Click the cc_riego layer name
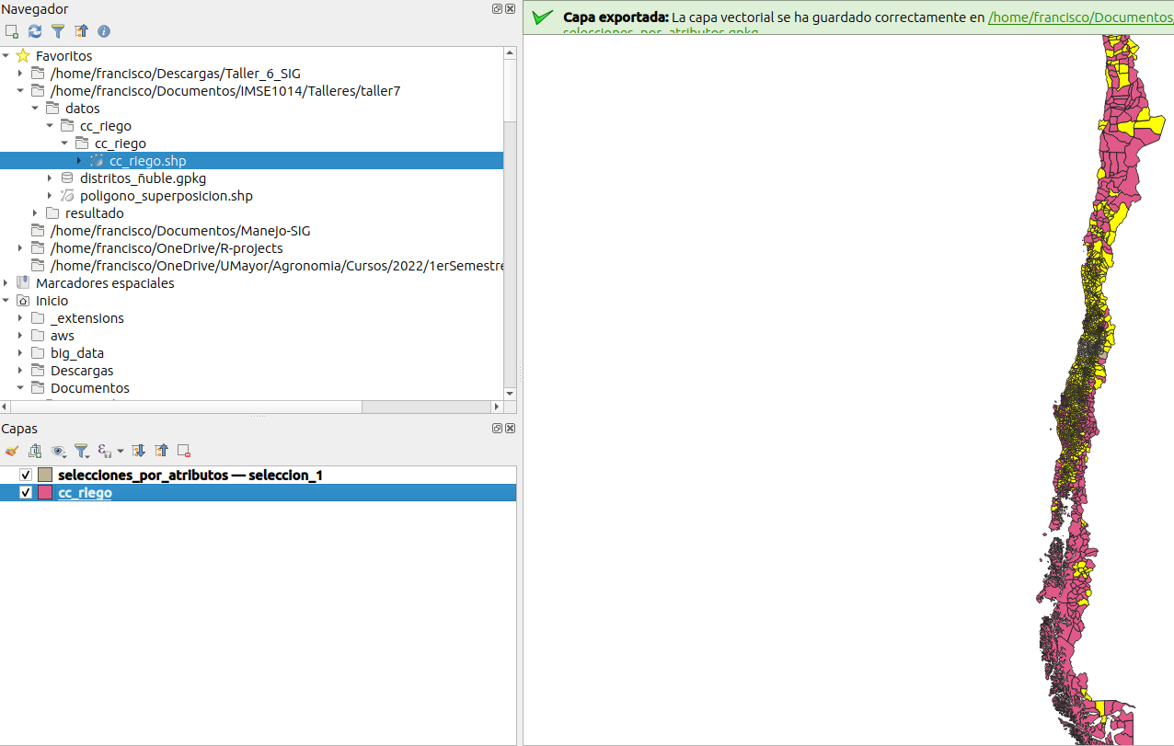 (85, 493)
